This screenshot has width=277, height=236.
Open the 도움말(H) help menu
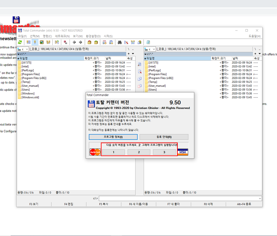tap(254, 36)
